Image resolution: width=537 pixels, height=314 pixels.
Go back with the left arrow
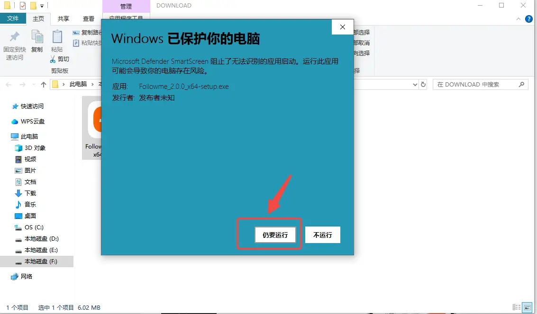point(9,85)
